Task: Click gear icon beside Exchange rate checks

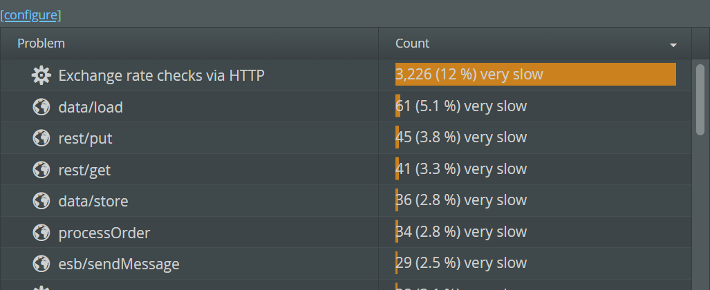Action: (x=41, y=75)
